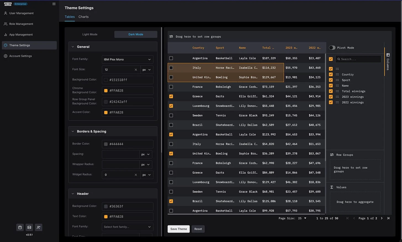This screenshot has height=242, width=402.
Task: Click the mail envelope icon
Action: tap(29, 227)
